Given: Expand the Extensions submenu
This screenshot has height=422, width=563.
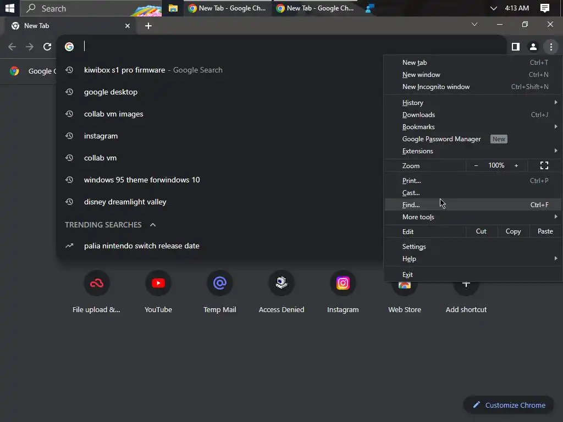Looking at the screenshot, I should coord(473,151).
